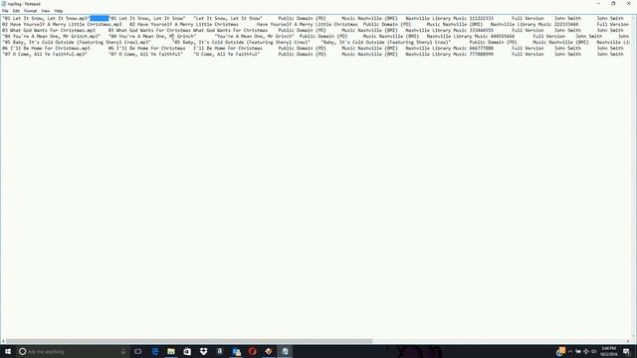The width and height of the screenshot is (637, 358).
Task: Open the taskbar clock and date
Action: 608,351
